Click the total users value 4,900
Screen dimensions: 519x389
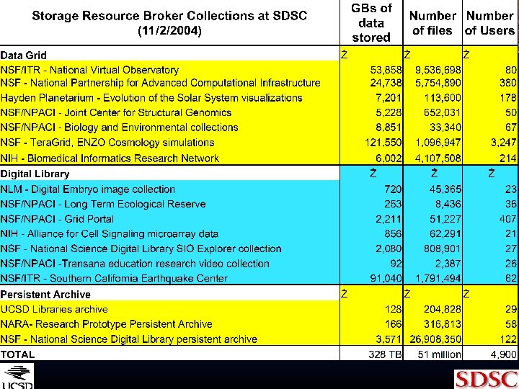(x=503, y=354)
